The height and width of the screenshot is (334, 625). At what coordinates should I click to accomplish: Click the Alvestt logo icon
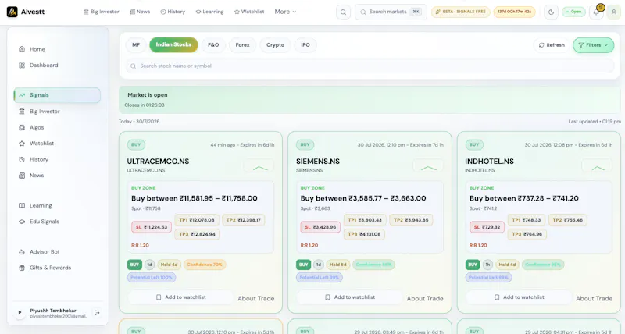[12, 12]
